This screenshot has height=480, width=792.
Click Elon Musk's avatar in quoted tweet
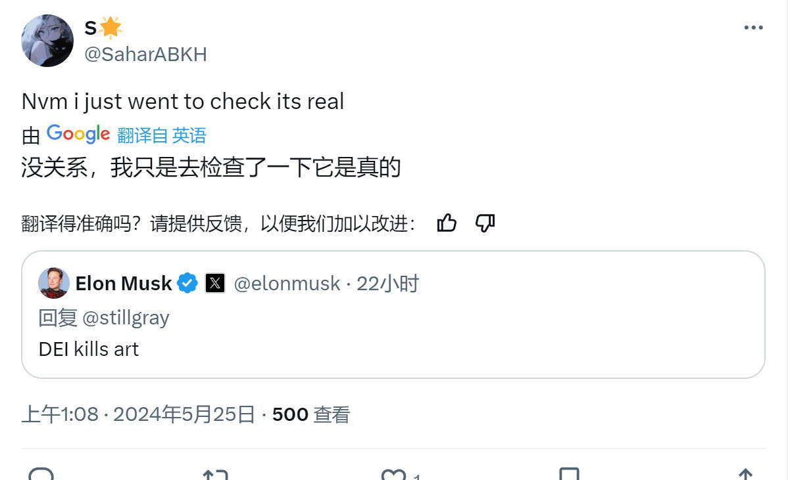[54, 284]
